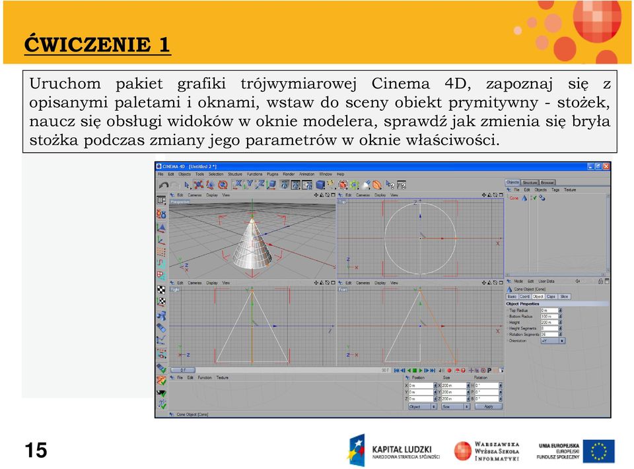Screen dimensions: 634x469
Task: Toggle the Y axis lock
Action: tap(249, 185)
